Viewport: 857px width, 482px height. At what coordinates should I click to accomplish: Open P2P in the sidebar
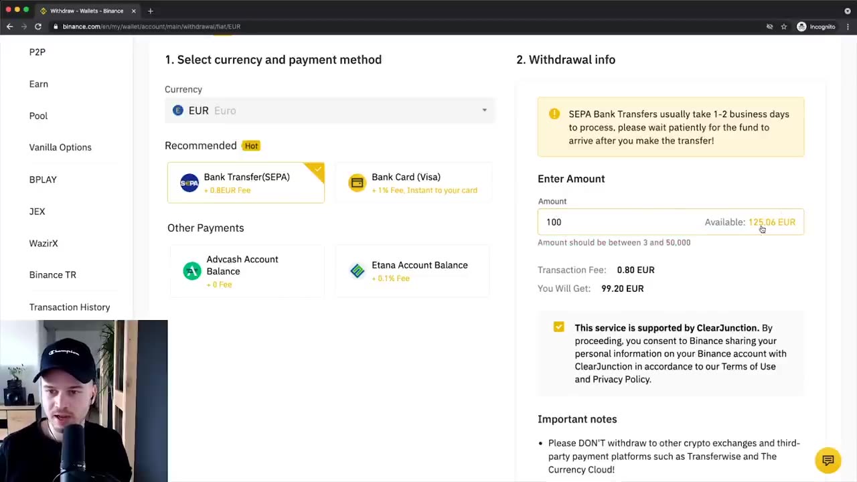[37, 52]
